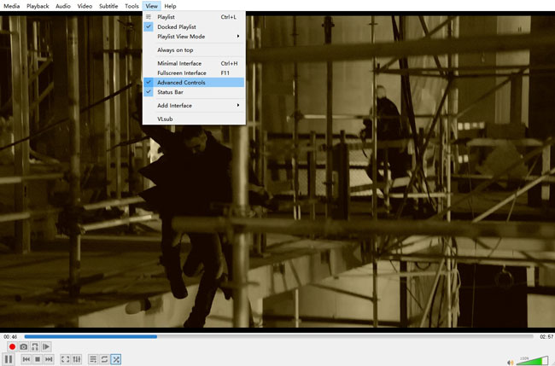
Task: Advance frame by frame
Action: point(46,346)
